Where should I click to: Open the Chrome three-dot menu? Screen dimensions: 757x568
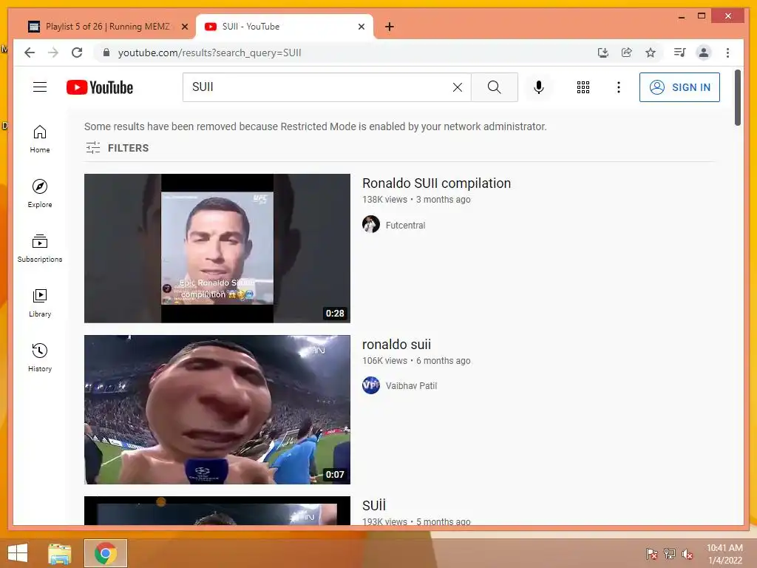click(x=727, y=53)
